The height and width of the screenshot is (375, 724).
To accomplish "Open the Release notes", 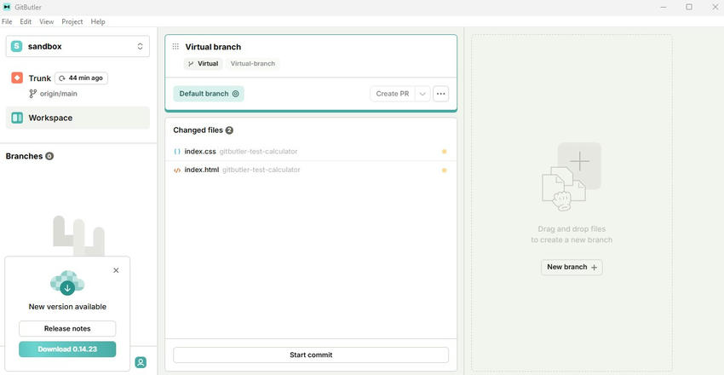I will tap(67, 329).
